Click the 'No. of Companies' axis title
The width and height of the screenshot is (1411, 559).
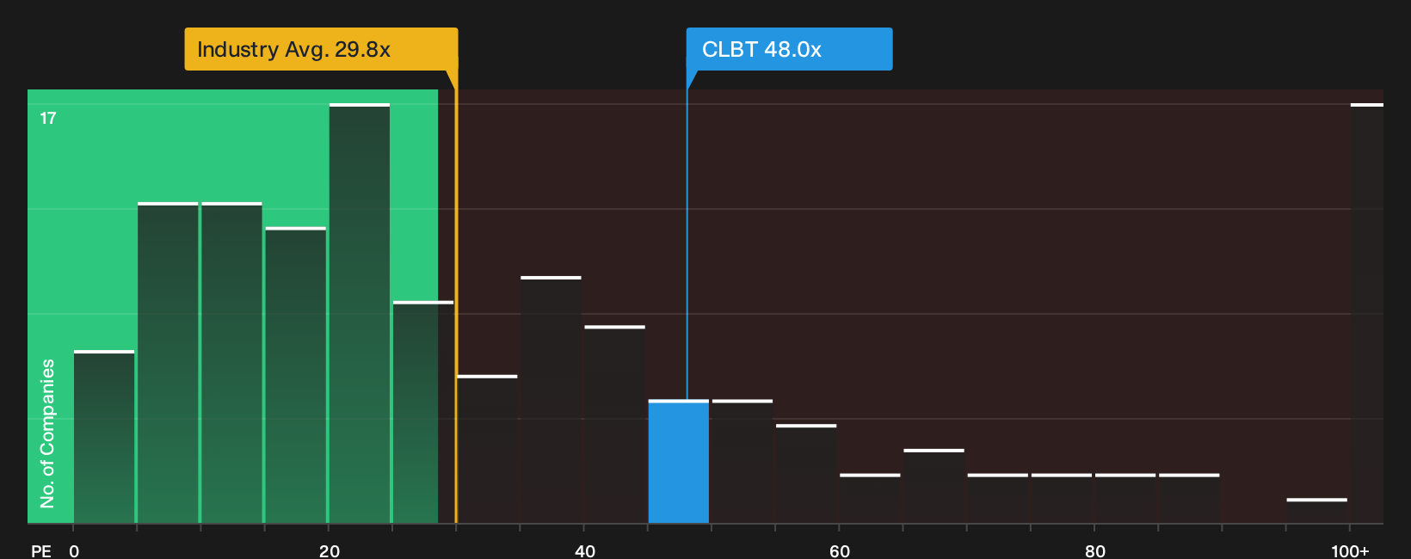47,433
